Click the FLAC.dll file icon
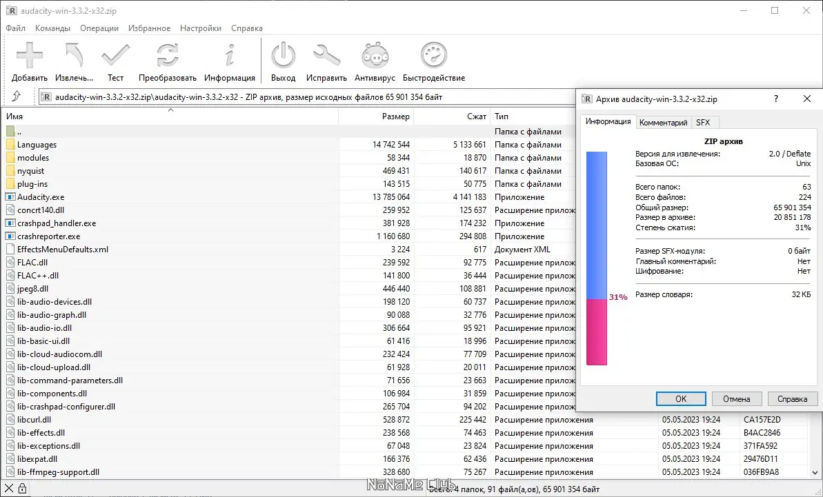 (10, 263)
